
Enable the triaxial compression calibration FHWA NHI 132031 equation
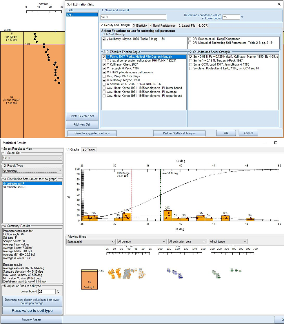104,60
